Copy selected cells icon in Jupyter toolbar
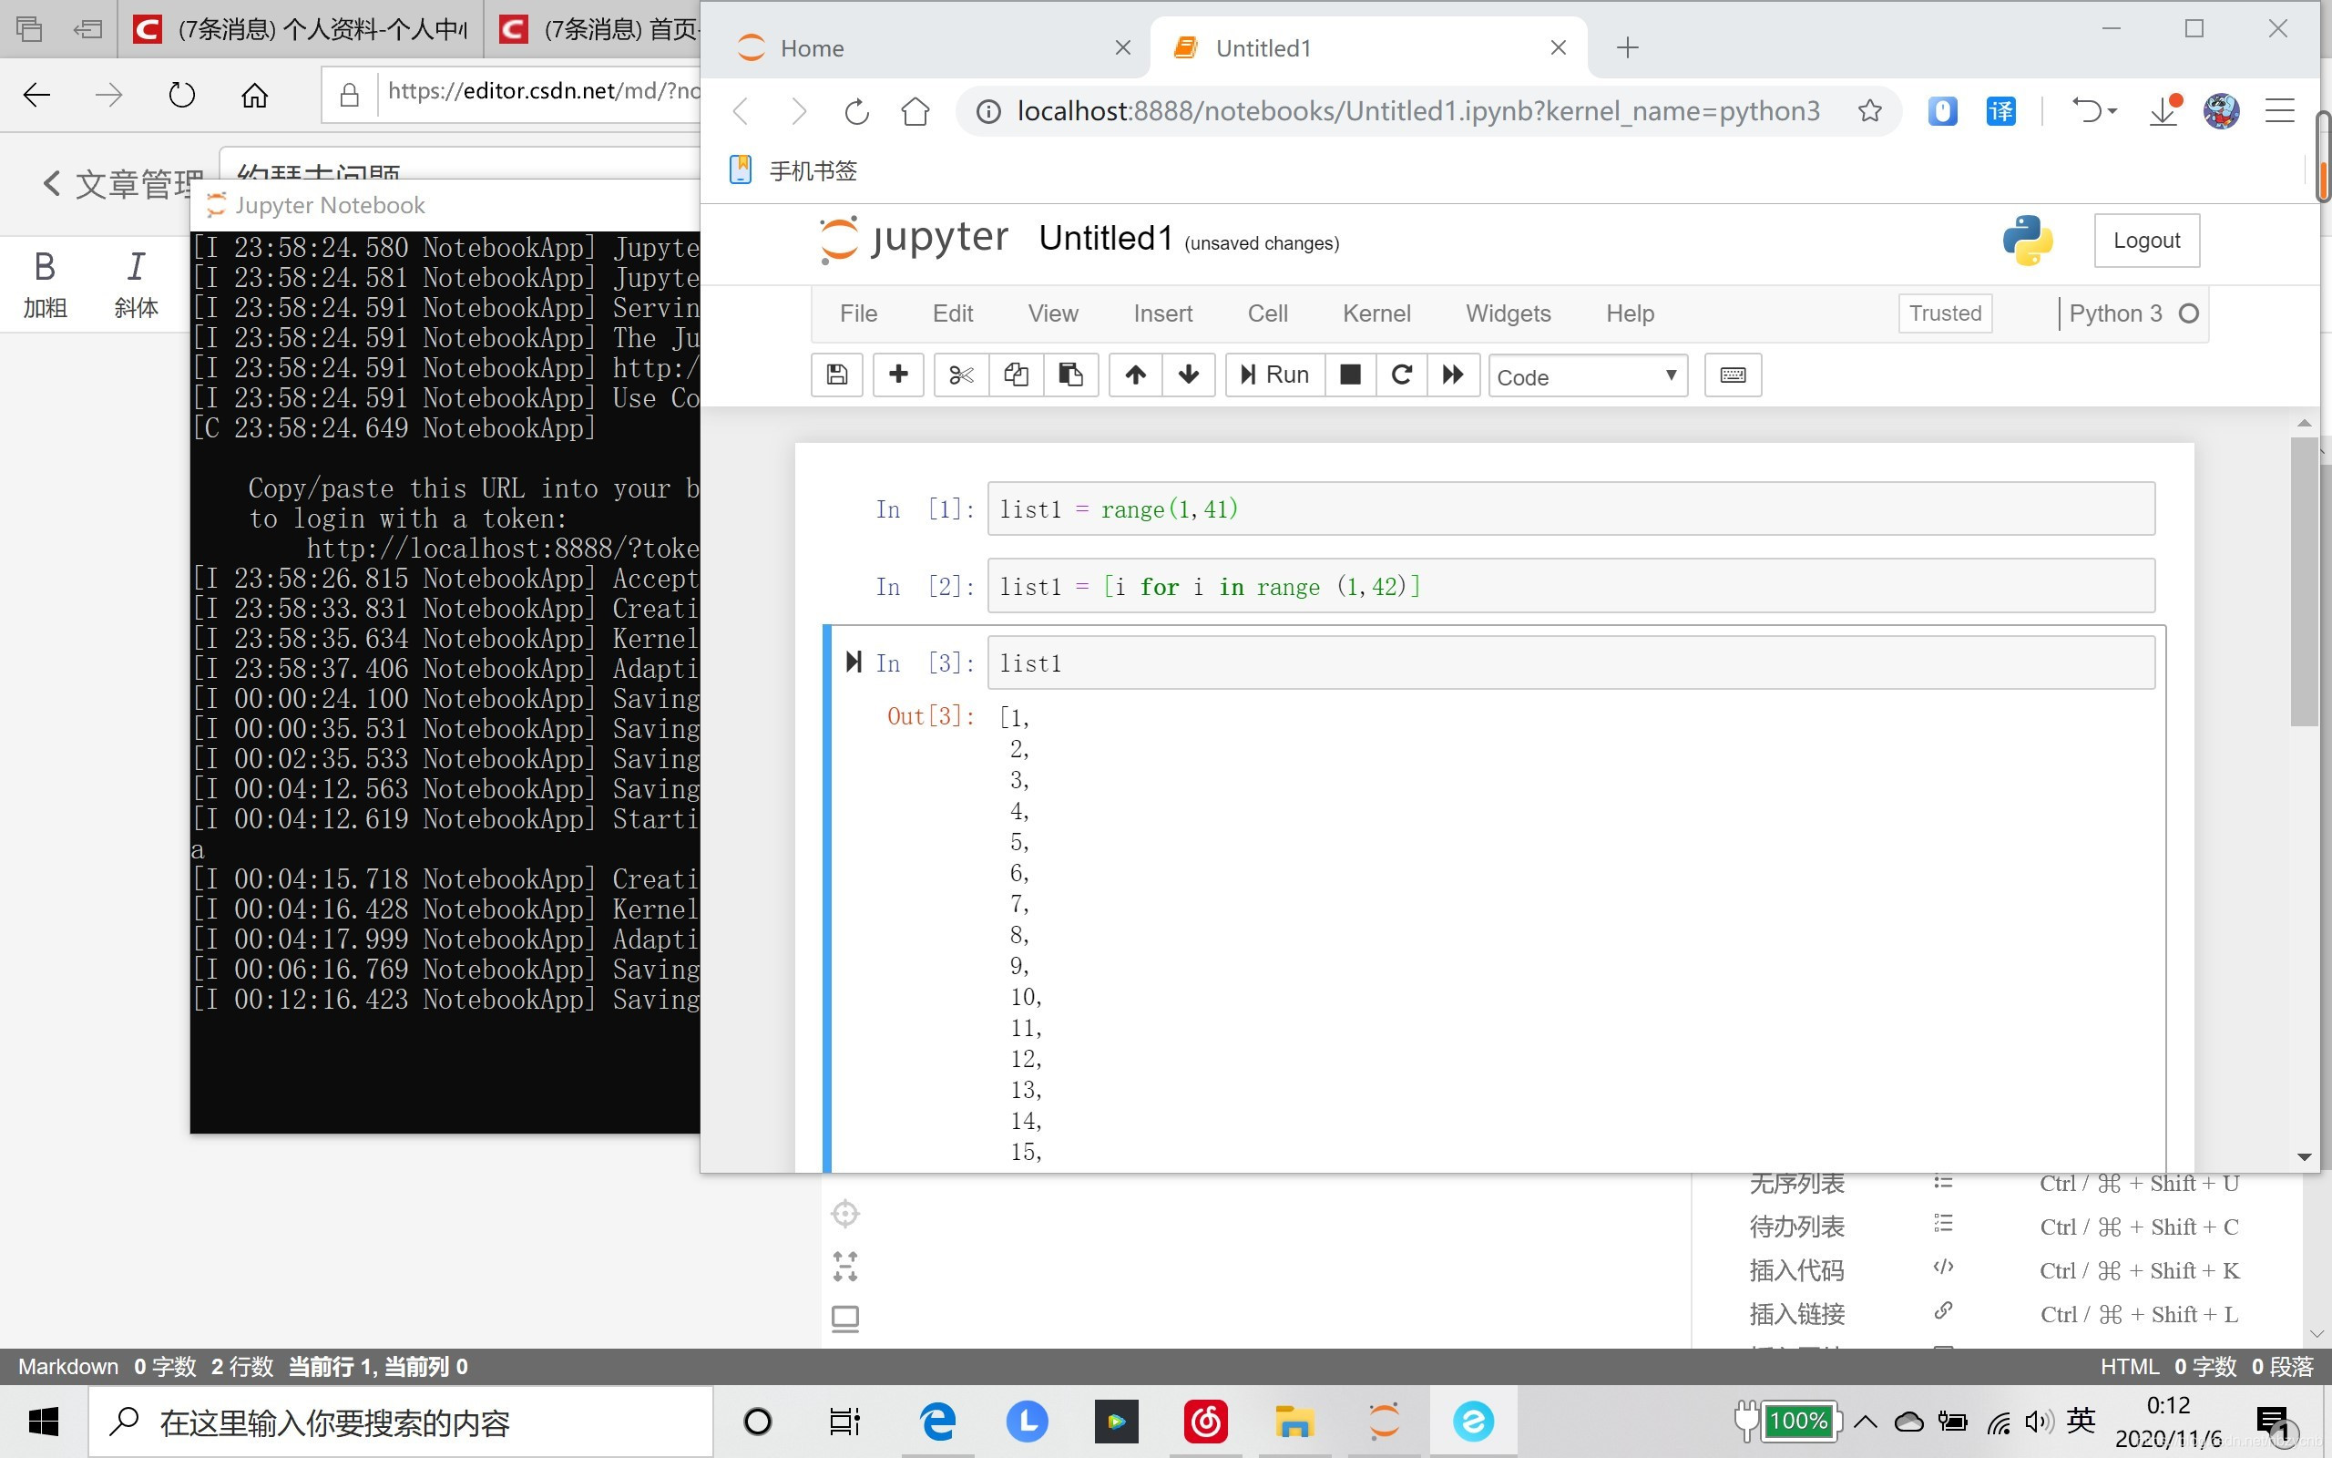 click(1016, 375)
